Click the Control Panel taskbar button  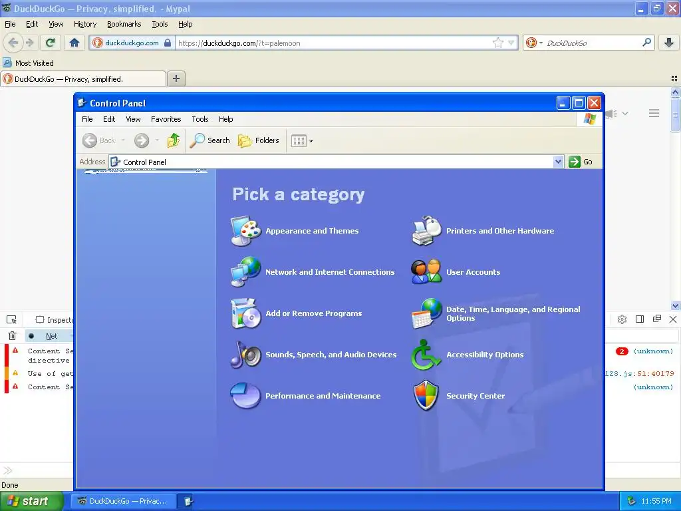click(x=188, y=501)
